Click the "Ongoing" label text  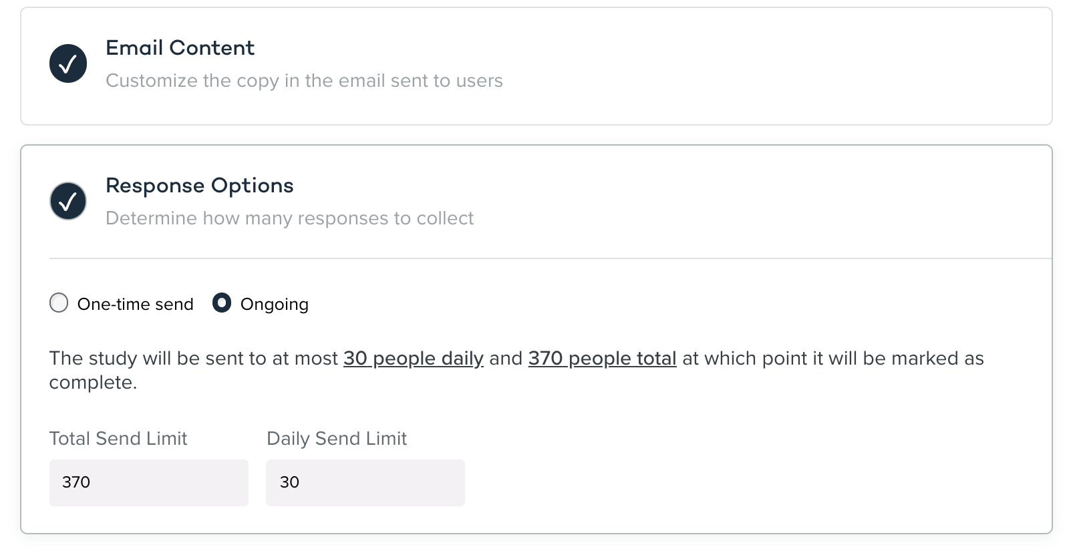click(x=274, y=305)
